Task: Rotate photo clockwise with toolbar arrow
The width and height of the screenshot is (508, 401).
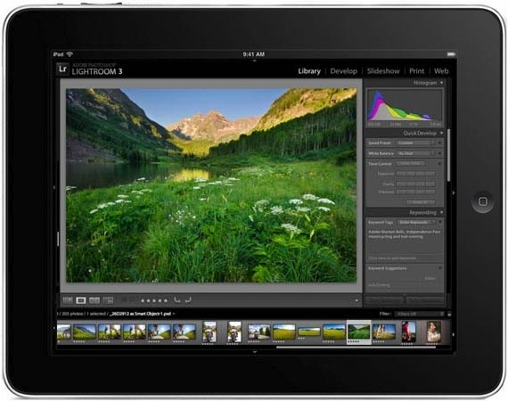Action: coord(188,300)
